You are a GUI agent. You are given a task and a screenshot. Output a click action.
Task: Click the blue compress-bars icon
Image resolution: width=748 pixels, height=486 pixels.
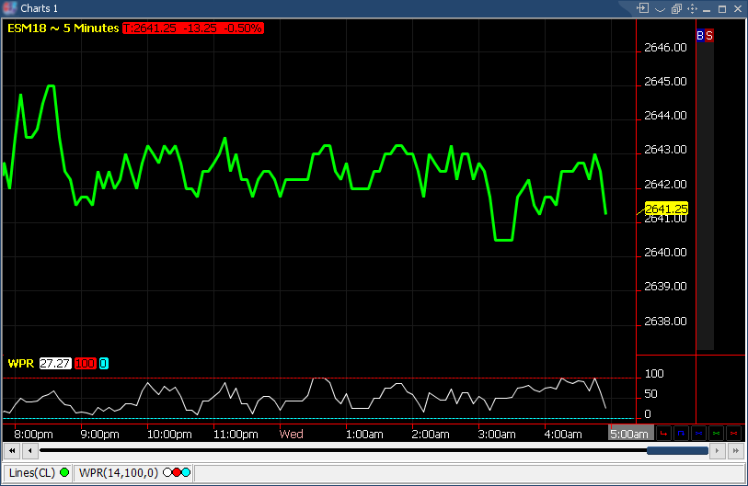pos(699,433)
